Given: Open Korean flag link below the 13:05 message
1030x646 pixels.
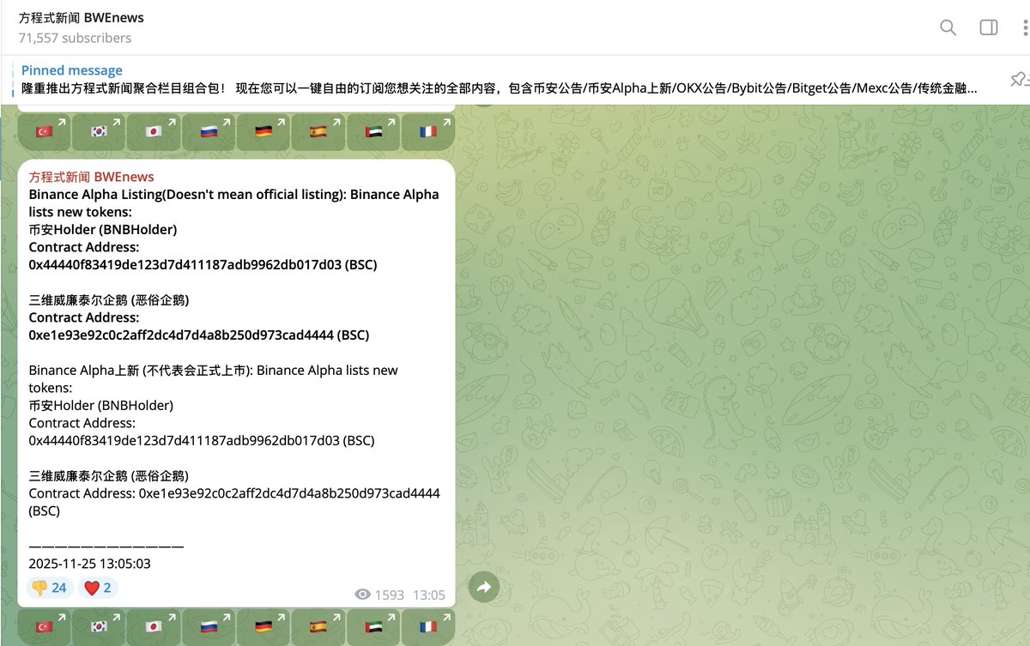Looking at the screenshot, I should 99,627.
